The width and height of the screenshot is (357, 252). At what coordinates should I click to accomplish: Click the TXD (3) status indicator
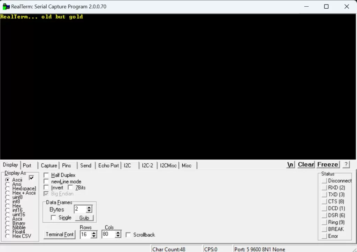coord(324,194)
